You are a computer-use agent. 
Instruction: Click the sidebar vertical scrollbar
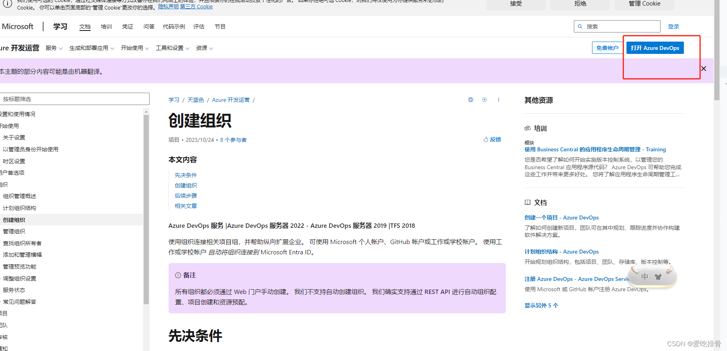click(146, 210)
